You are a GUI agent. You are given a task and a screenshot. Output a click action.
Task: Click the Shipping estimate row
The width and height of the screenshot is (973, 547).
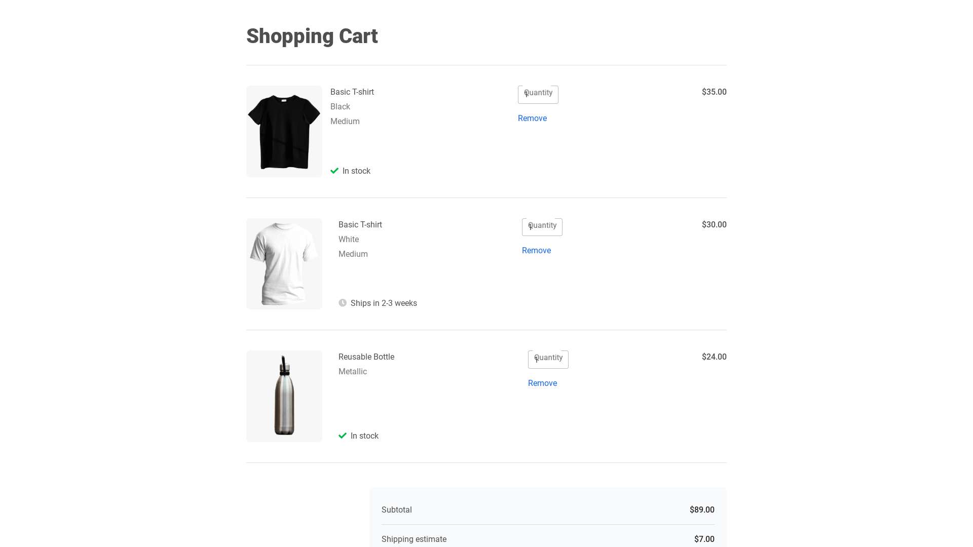(x=414, y=539)
